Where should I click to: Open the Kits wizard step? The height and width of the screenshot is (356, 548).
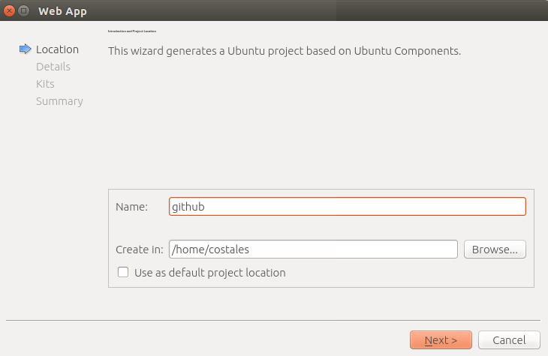(x=45, y=84)
